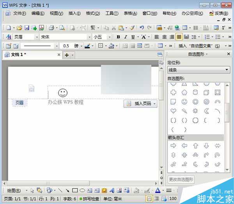The height and width of the screenshot is (204, 234).
Task: Add a new document tab with plus
Action: click(x=67, y=55)
